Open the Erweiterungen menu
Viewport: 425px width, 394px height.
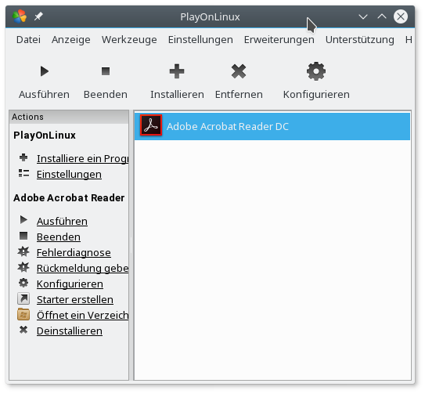(279, 40)
